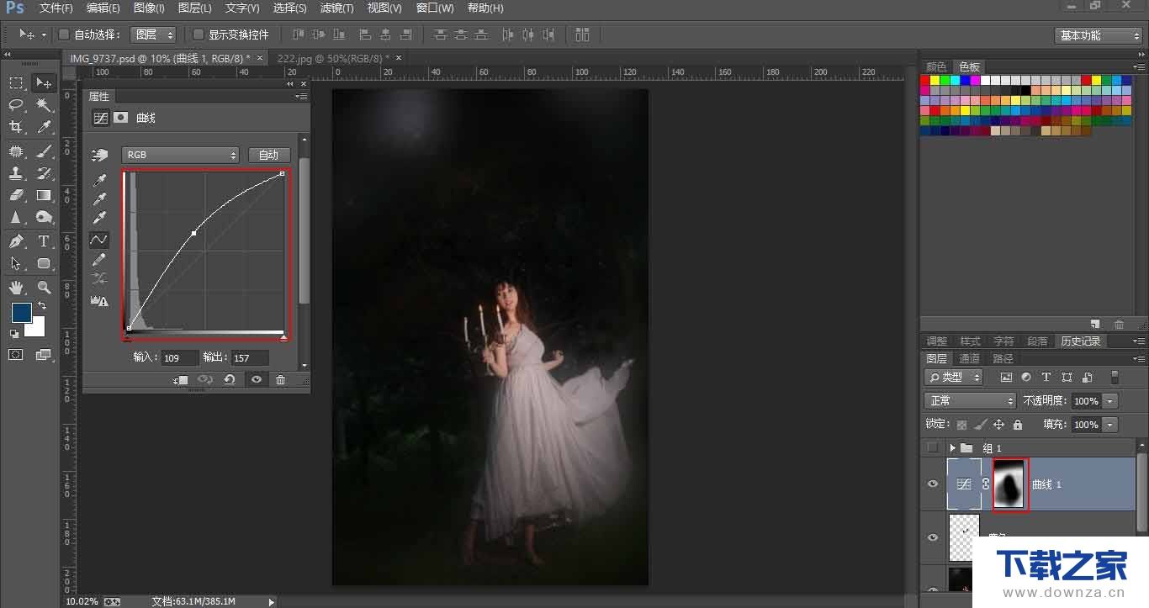Image resolution: width=1149 pixels, height=608 pixels.
Task: Clip Curves adjustment to layer below
Action: click(181, 380)
